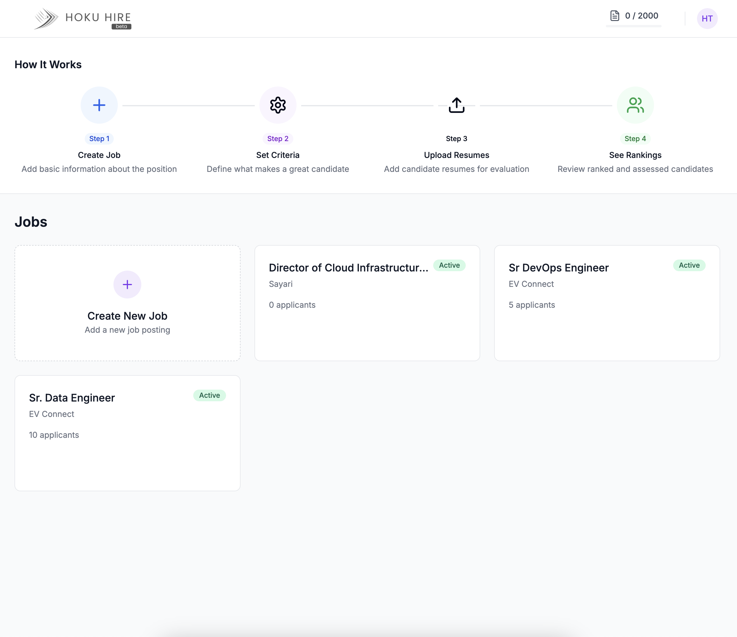
Task: Click the Upload Resumes arrow icon
Action: point(456,105)
